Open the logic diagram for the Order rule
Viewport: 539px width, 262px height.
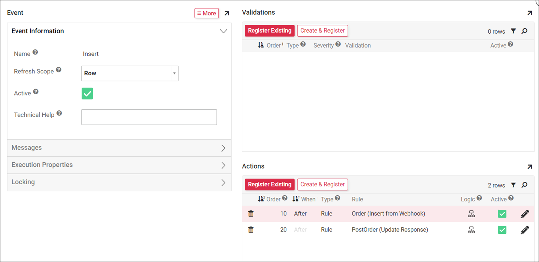[471, 214]
